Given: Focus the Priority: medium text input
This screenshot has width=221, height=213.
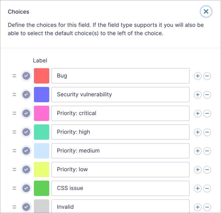Looking at the screenshot, I should coord(120,151).
